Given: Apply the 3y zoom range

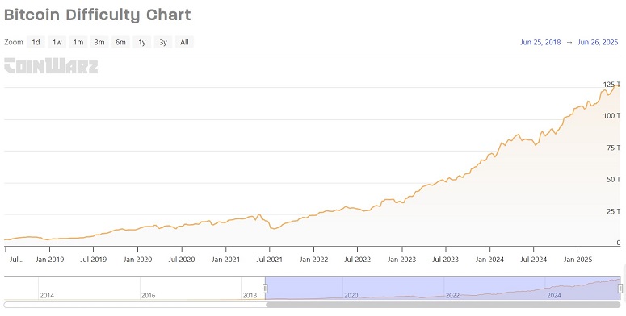Looking at the screenshot, I should (x=163, y=42).
